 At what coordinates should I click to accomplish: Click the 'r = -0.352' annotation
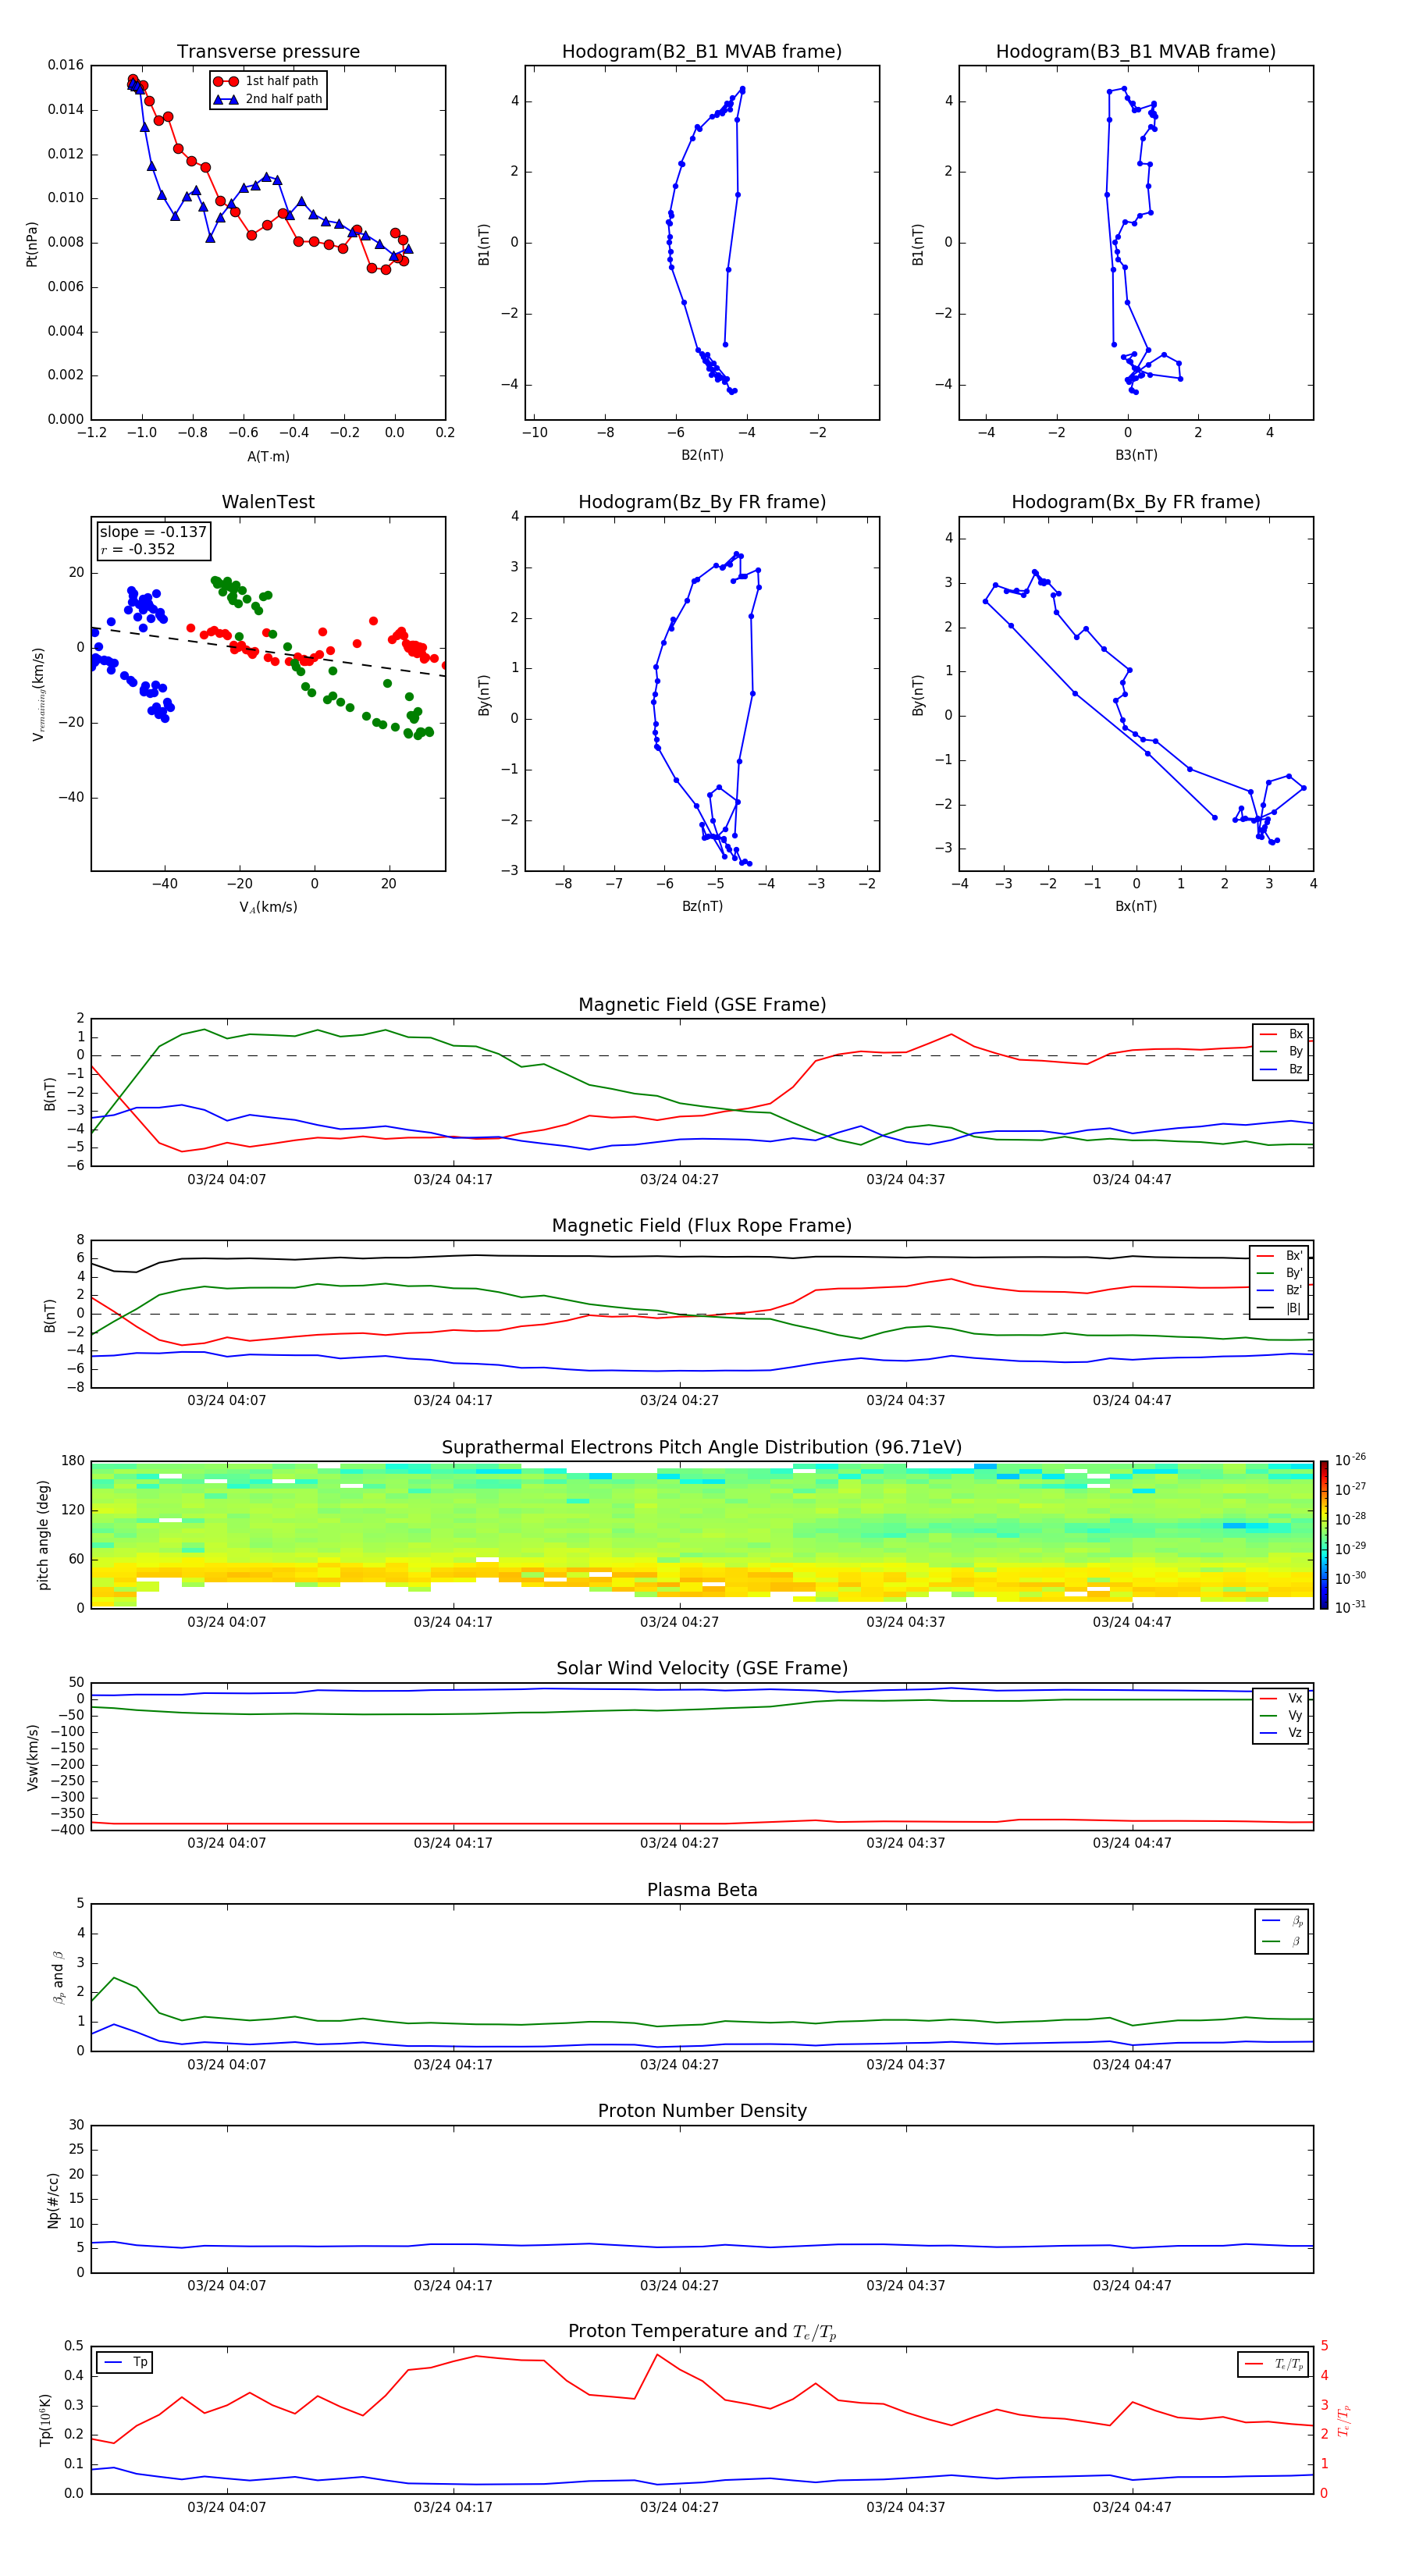[x=138, y=549]
